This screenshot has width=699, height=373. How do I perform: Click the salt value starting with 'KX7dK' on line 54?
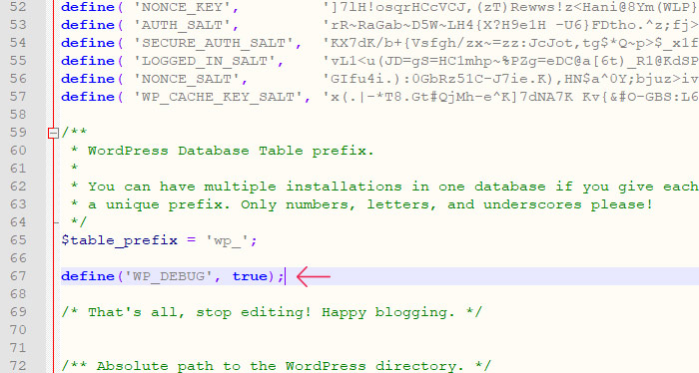[510, 43]
